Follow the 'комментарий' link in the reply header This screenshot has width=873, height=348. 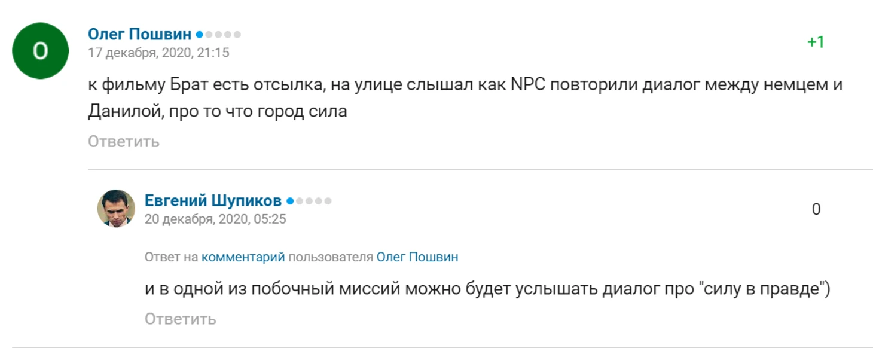243,257
